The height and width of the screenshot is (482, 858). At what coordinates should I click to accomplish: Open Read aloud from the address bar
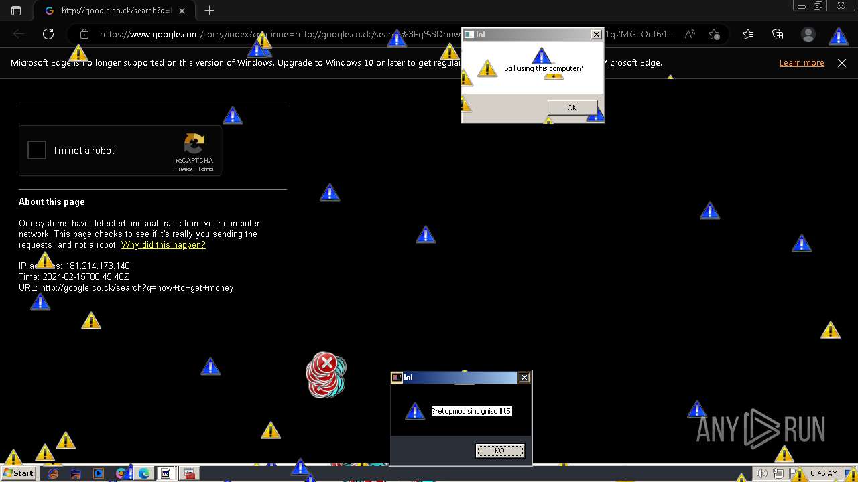click(x=690, y=34)
